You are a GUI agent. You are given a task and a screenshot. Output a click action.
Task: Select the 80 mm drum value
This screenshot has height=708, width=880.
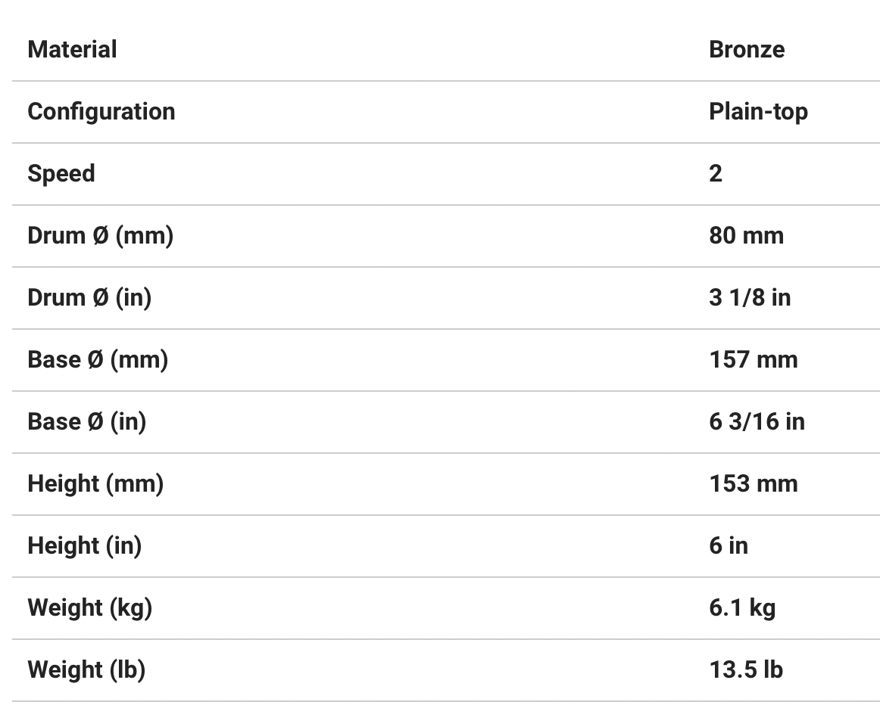point(746,236)
